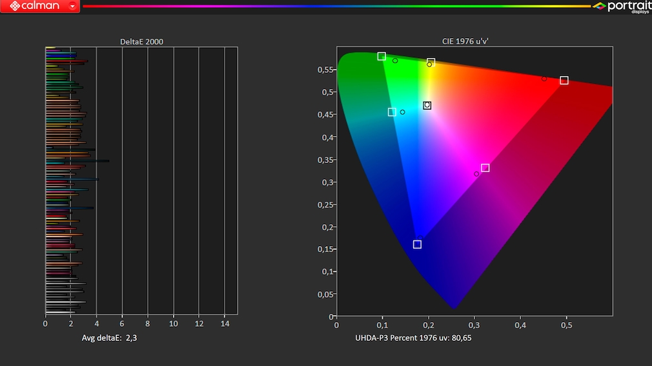Click the measured cyan point circle
Viewport: 652px width, 366px height.
pos(402,112)
